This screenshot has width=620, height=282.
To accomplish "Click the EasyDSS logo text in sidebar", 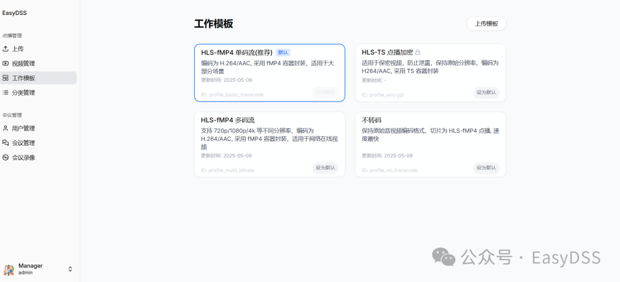I will (x=14, y=13).
